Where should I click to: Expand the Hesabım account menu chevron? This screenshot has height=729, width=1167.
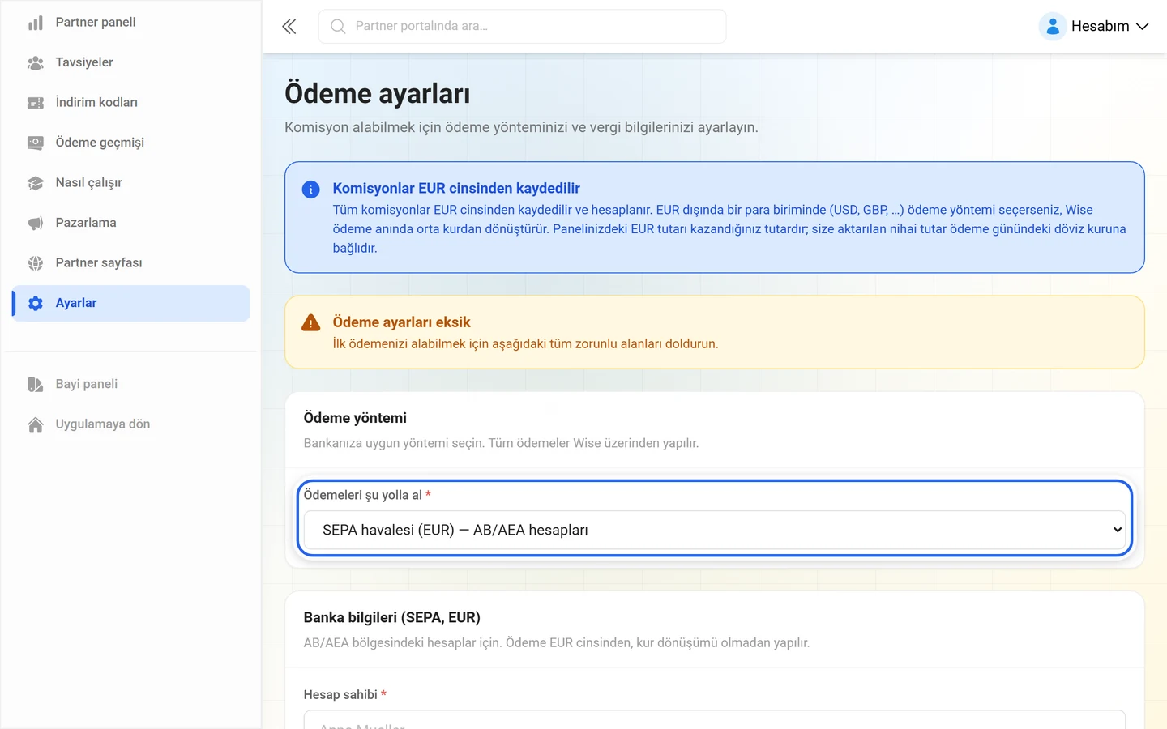tap(1143, 27)
